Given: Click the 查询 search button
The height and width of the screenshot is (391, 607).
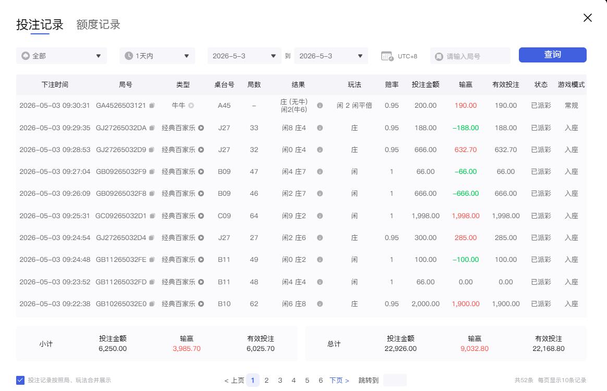Looking at the screenshot, I should 552,55.
